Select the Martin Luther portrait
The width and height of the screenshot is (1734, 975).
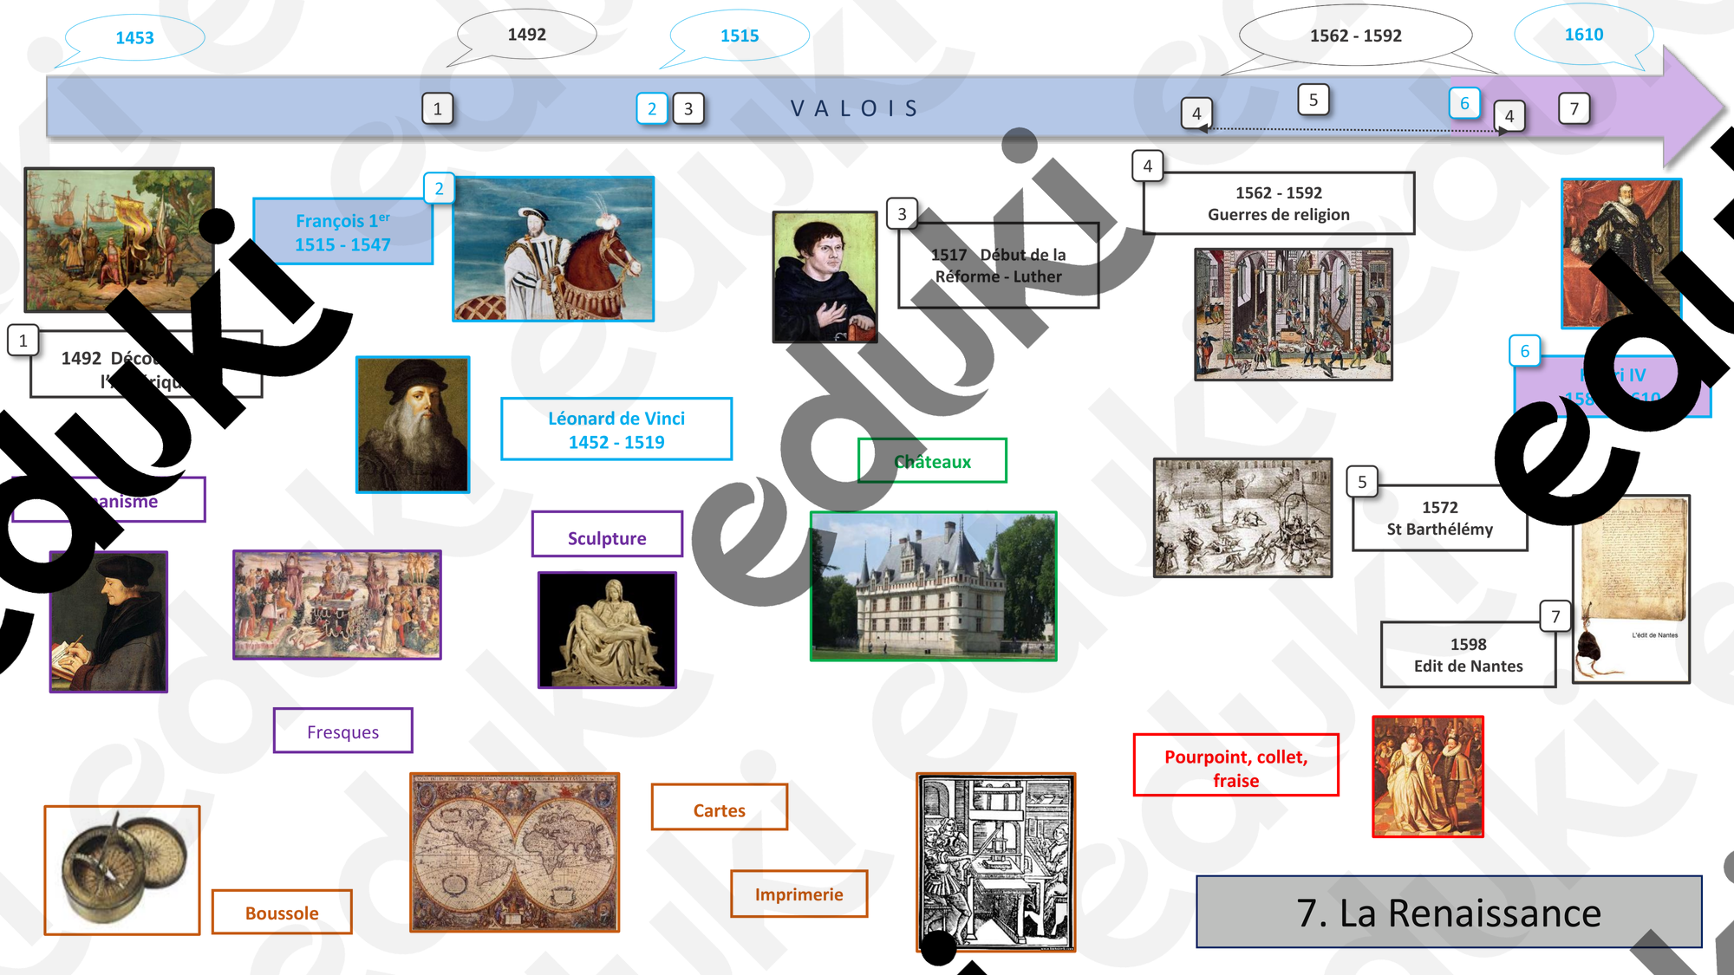[825, 277]
